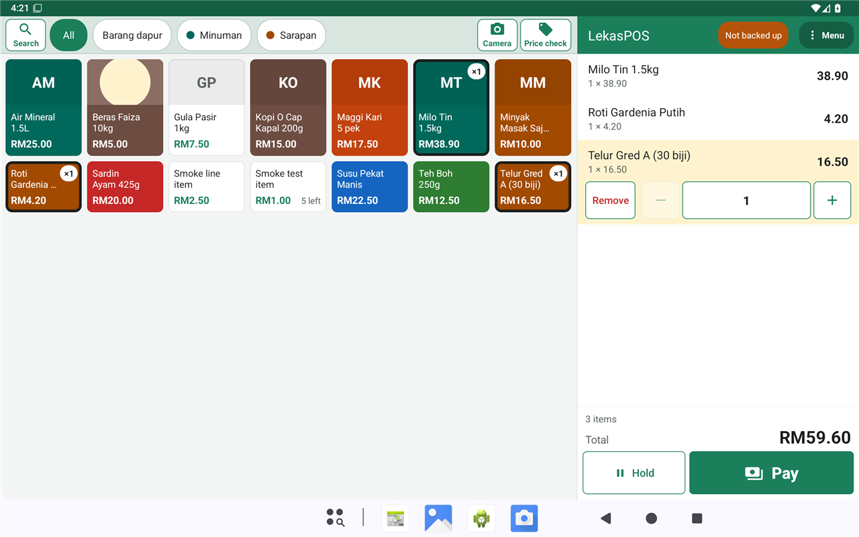This screenshot has height=537, width=859.
Task: Tap the Roti Gardenia product tile
Action: [x=44, y=187]
